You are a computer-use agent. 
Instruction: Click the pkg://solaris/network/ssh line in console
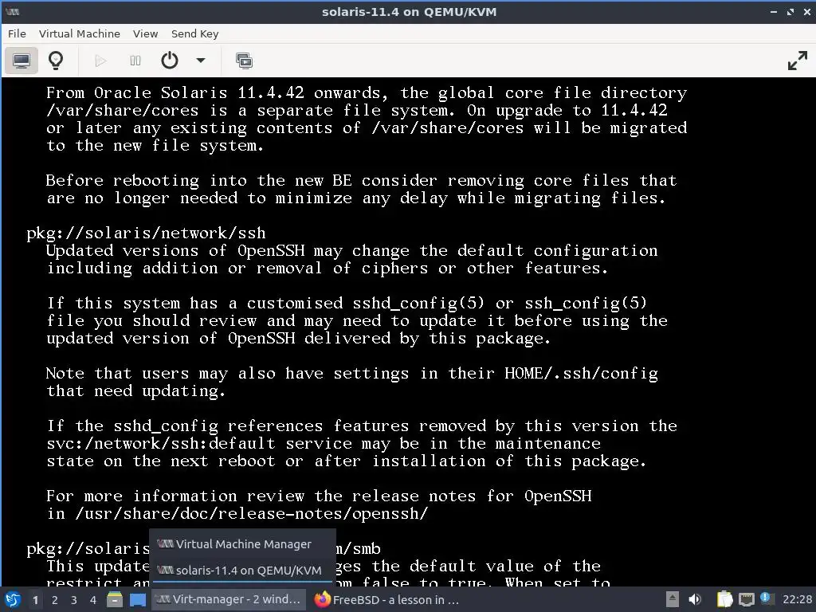(x=146, y=233)
